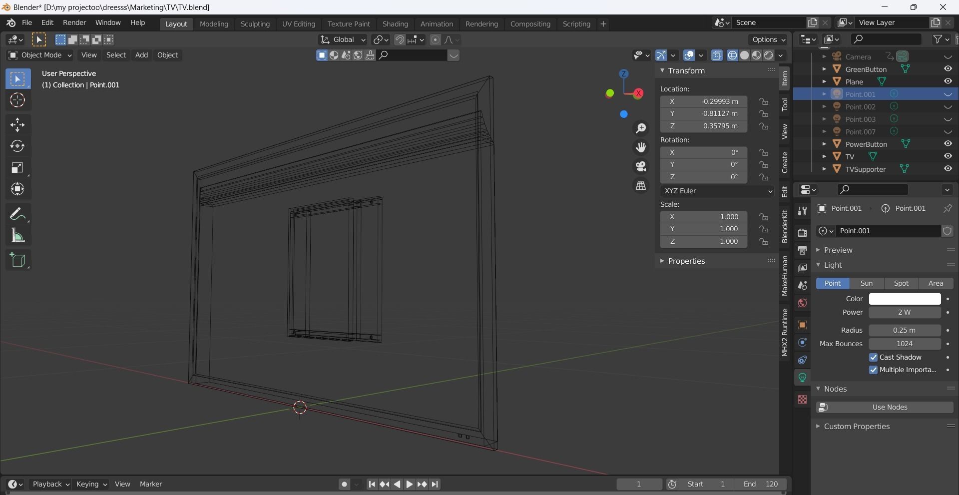The image size is (959, 495).
Task: Jump to the end frame
Action: (435, 484)
